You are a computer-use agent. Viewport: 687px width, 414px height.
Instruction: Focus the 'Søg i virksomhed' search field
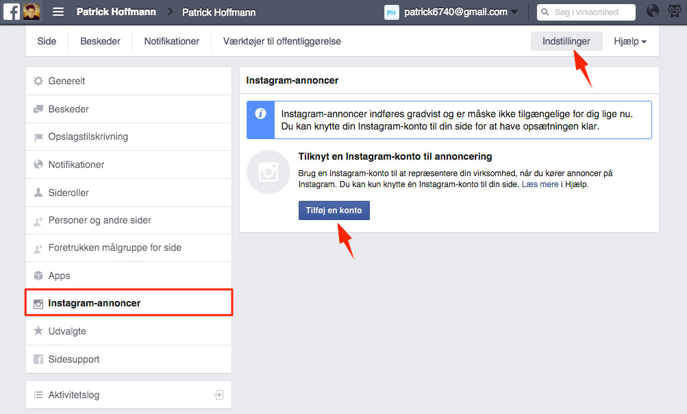(586, 12)
